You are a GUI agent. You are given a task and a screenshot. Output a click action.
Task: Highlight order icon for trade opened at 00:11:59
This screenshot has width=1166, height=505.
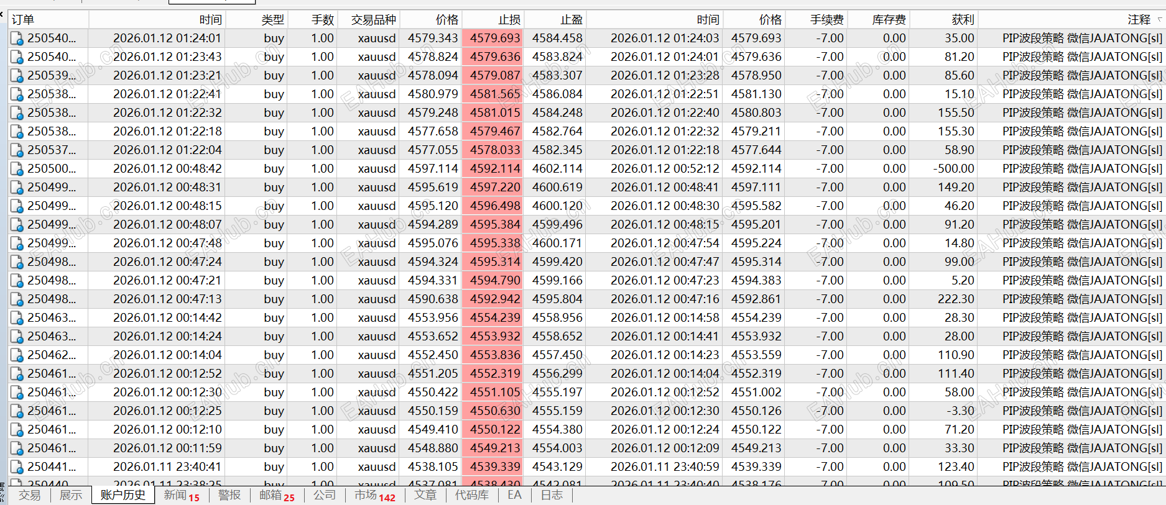17,448
